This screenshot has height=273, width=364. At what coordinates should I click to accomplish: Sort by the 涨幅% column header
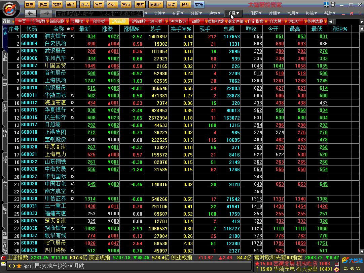tap(131, 29)
